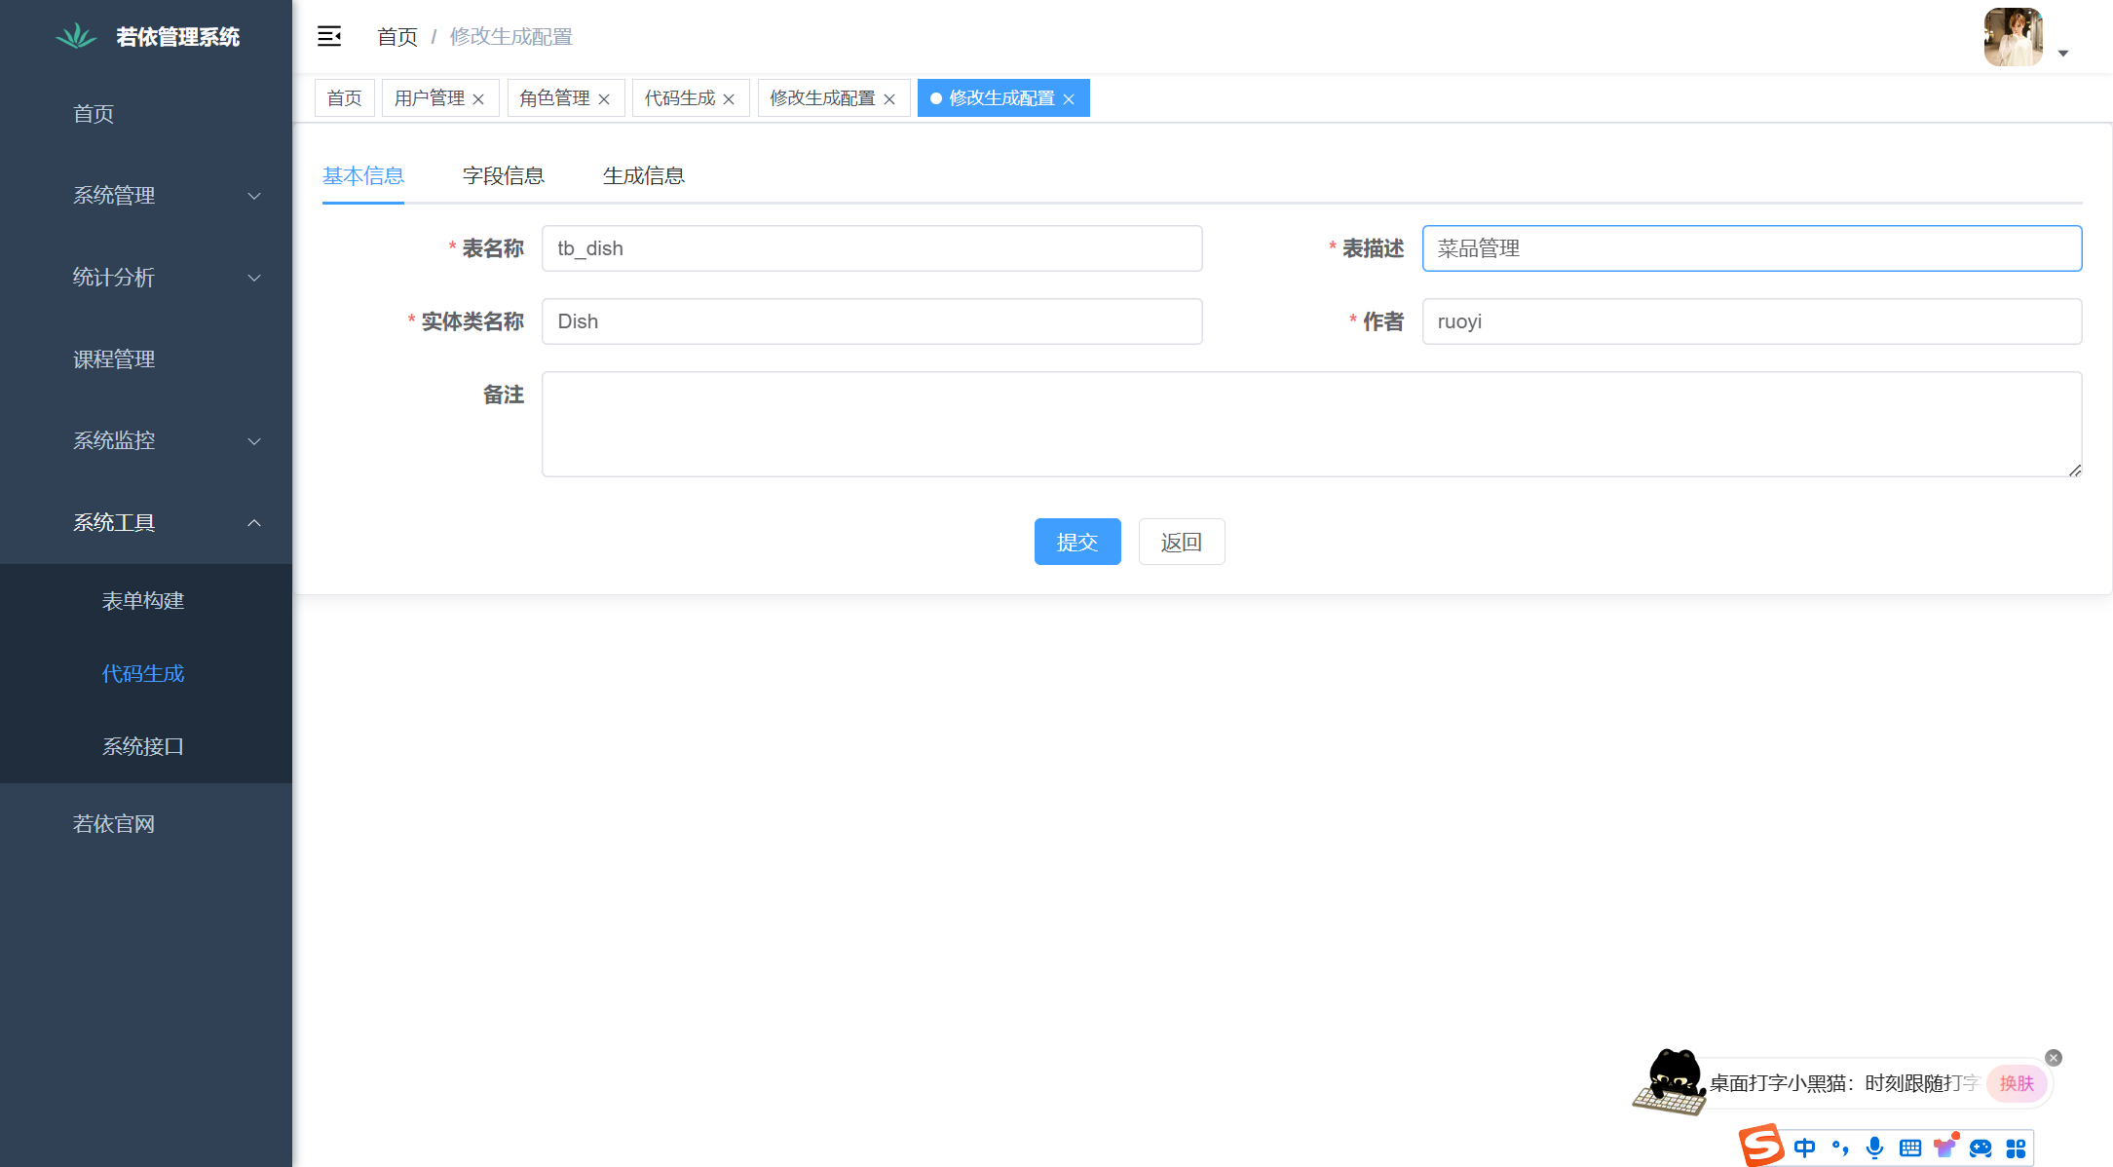
Task: Click the Sogou game controller icon
Action: point(1980,1148)
